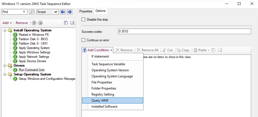Maximize the Task Sequence Editor window
Viewport: 258px width, 117px height.
tap(239, 4)
